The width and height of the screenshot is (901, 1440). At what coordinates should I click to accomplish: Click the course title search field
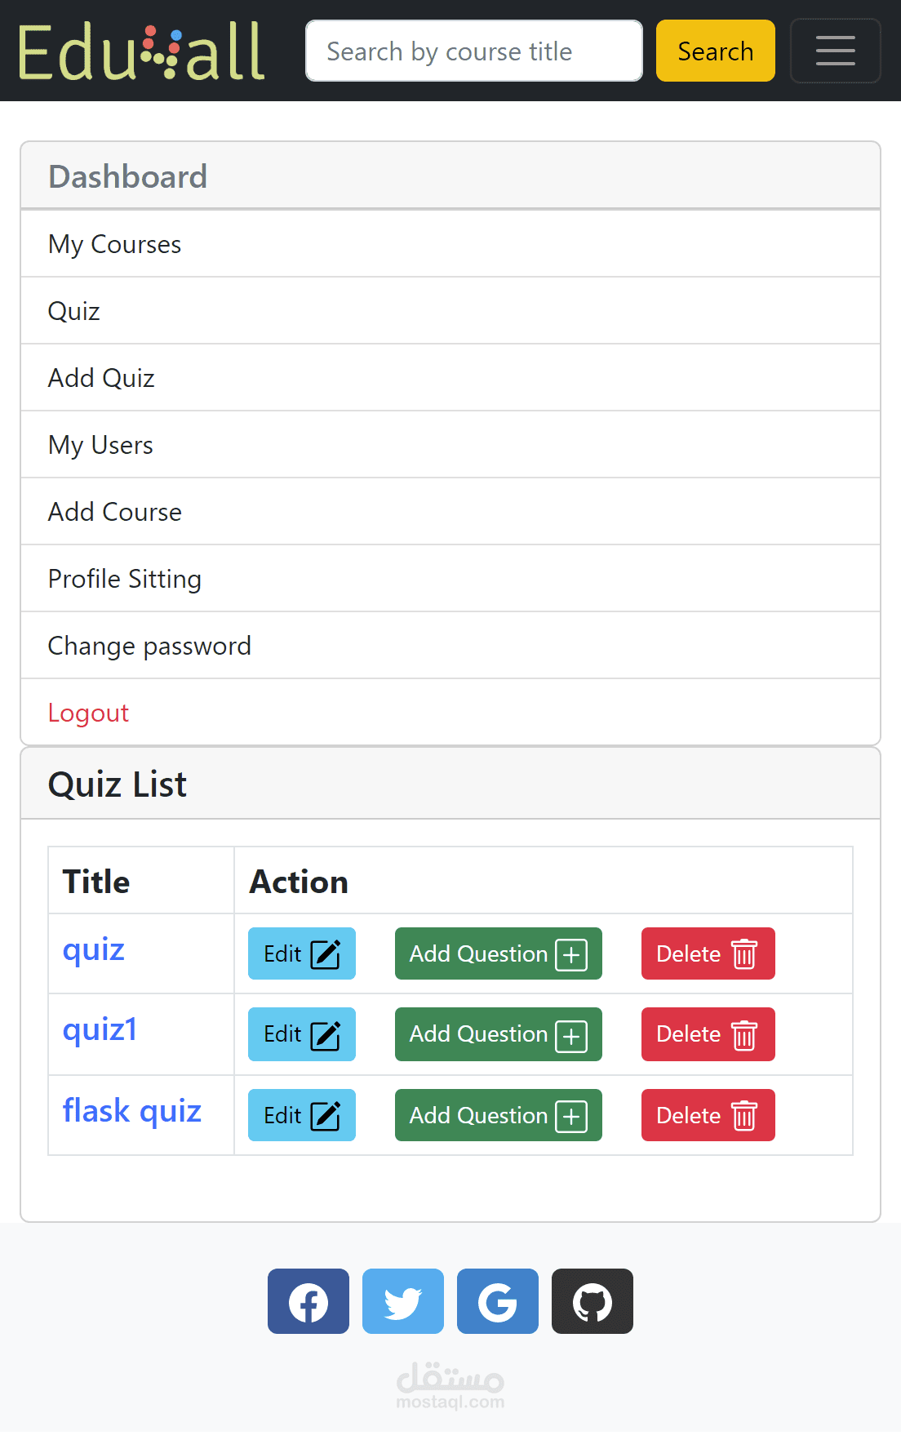click(x=473, y=51)
